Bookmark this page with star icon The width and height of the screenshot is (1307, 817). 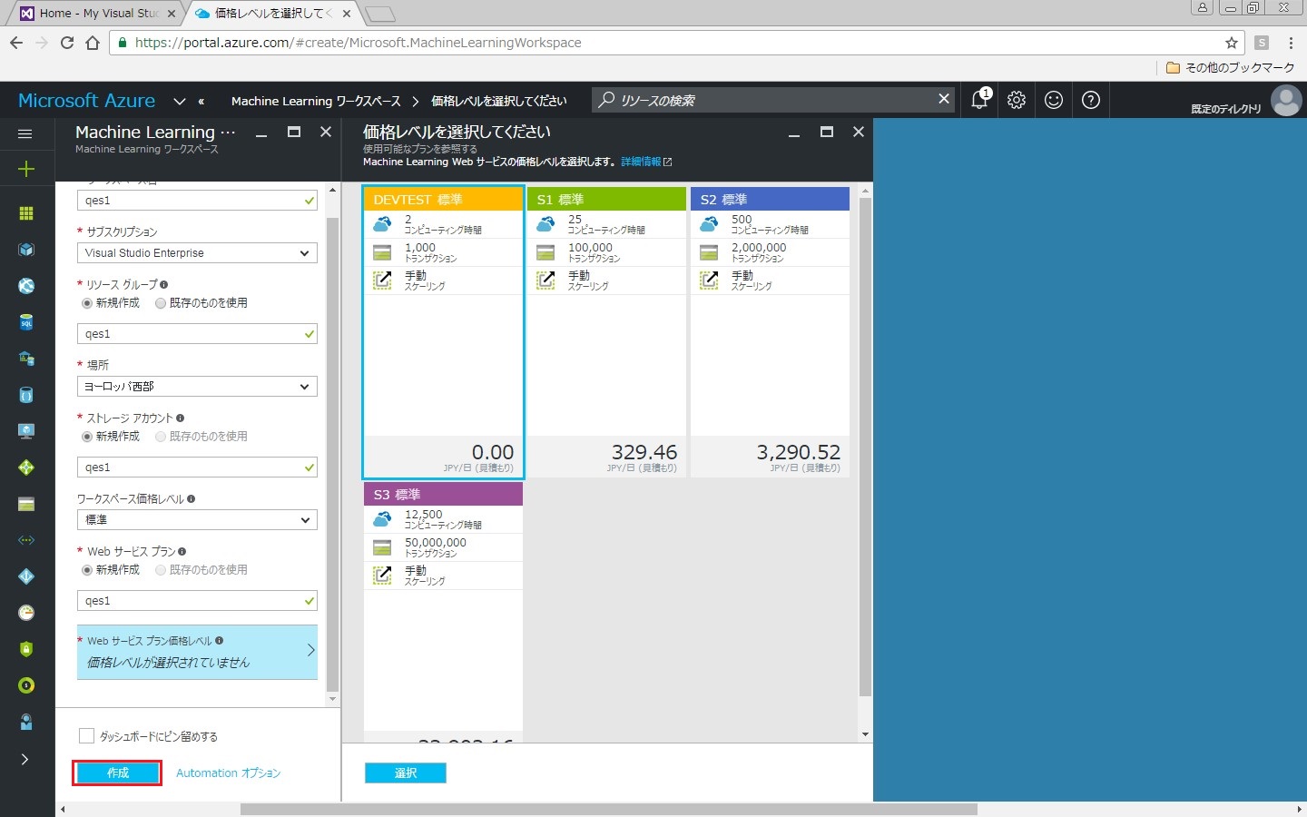1232,43
